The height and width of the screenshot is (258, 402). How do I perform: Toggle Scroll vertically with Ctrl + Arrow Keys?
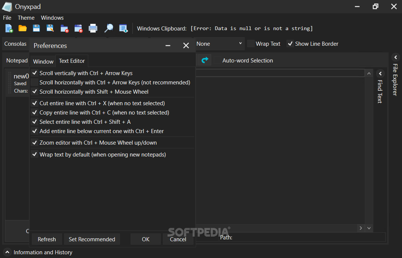35,73
